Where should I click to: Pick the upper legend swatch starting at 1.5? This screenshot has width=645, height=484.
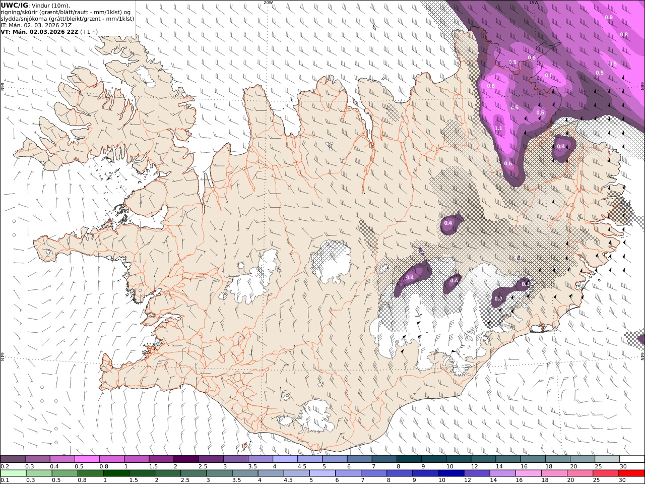pyautogui.click(x=161, y=459)
